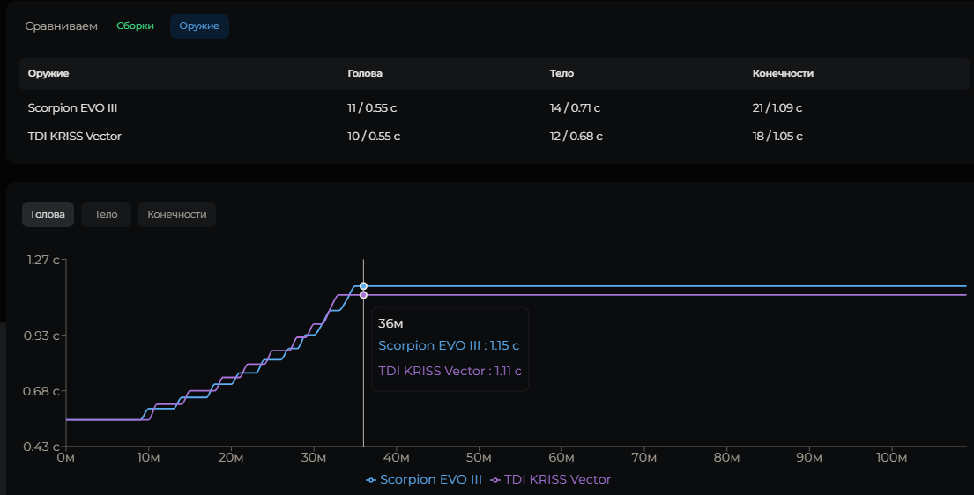Viewport: 974px width, 495px height.
Task: Click tooltip line Scorpion EVO III : 1.15 с
Action: tap(449, 346)
